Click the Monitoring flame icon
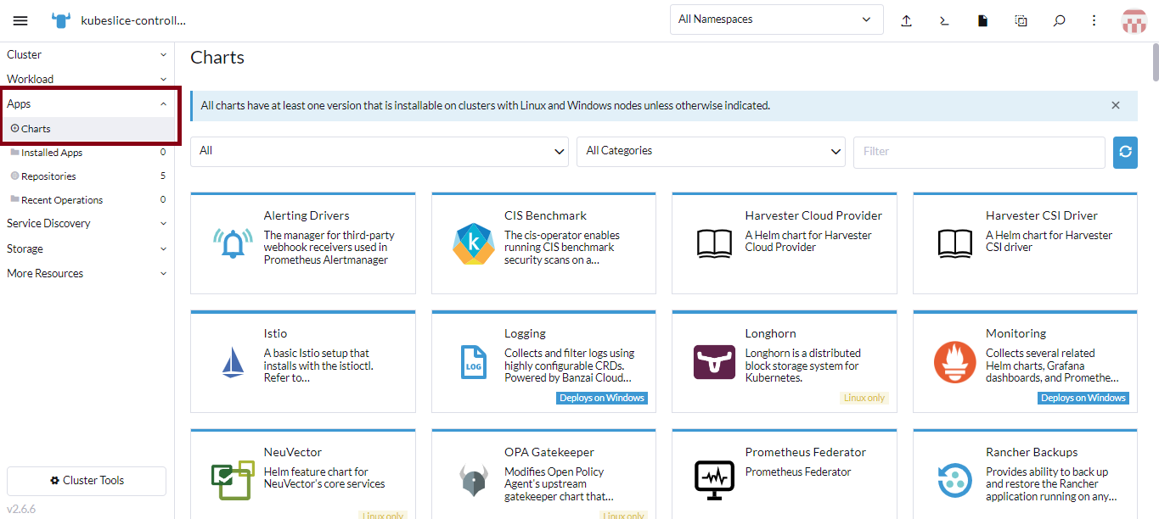This screenshot has height=519, width=1159. (955, 362)
